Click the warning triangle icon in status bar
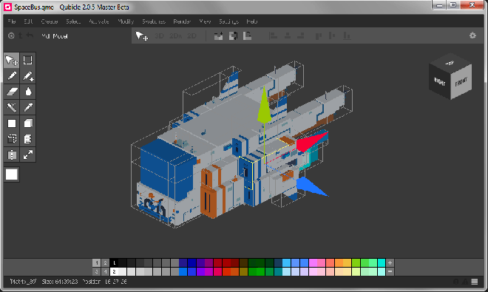Viewport: 488px width, 292px height. click(464, 282)
